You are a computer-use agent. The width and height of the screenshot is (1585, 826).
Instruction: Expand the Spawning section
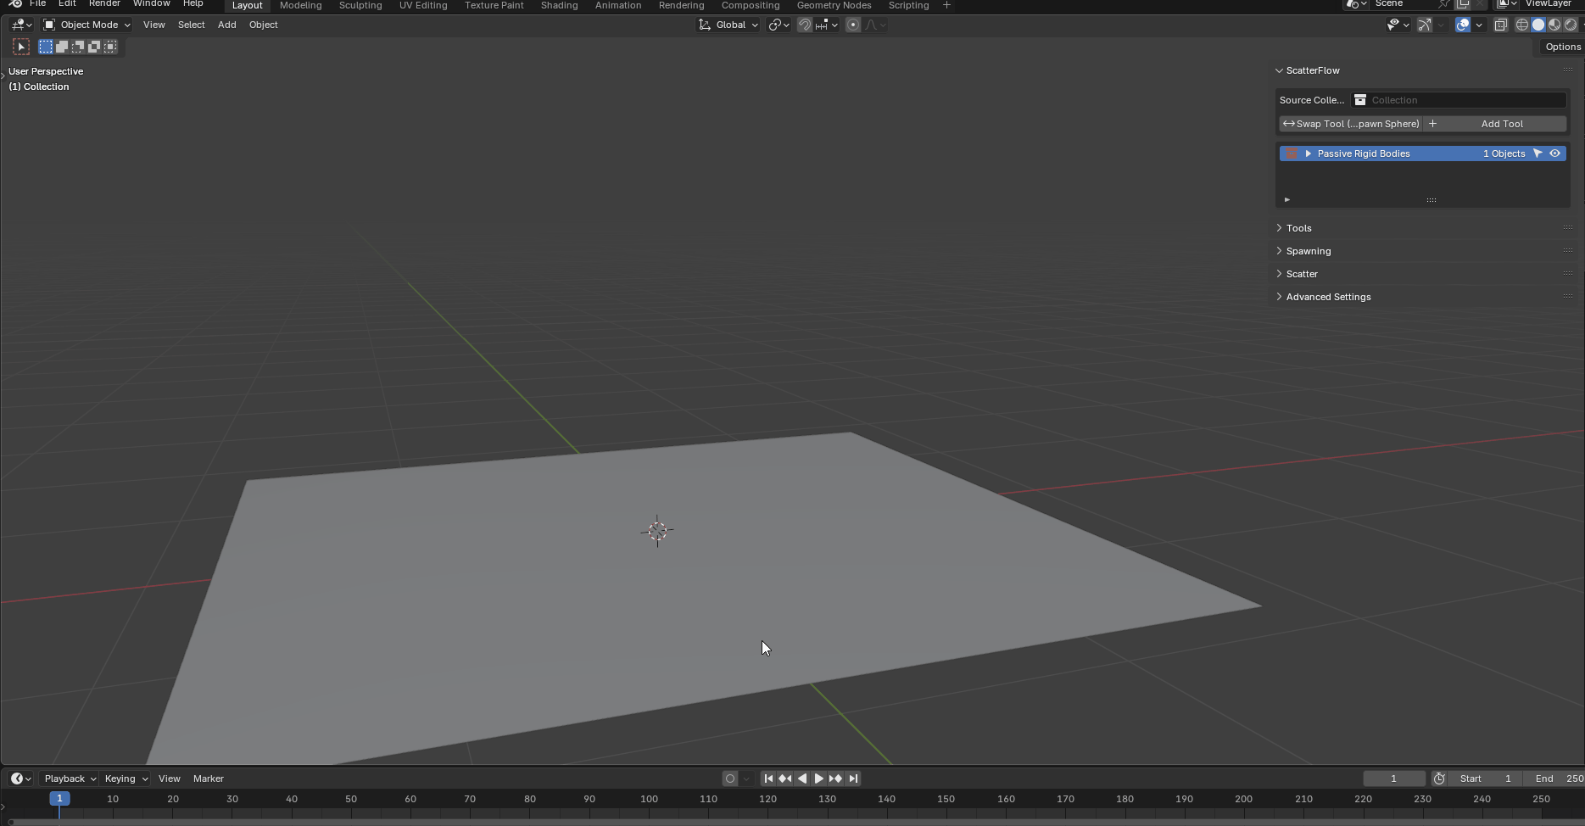point(1309,251)
